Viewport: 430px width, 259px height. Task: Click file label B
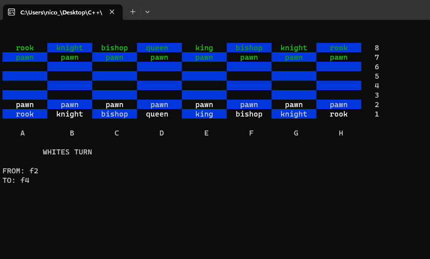pyautogui.click(x=72, y=133)
